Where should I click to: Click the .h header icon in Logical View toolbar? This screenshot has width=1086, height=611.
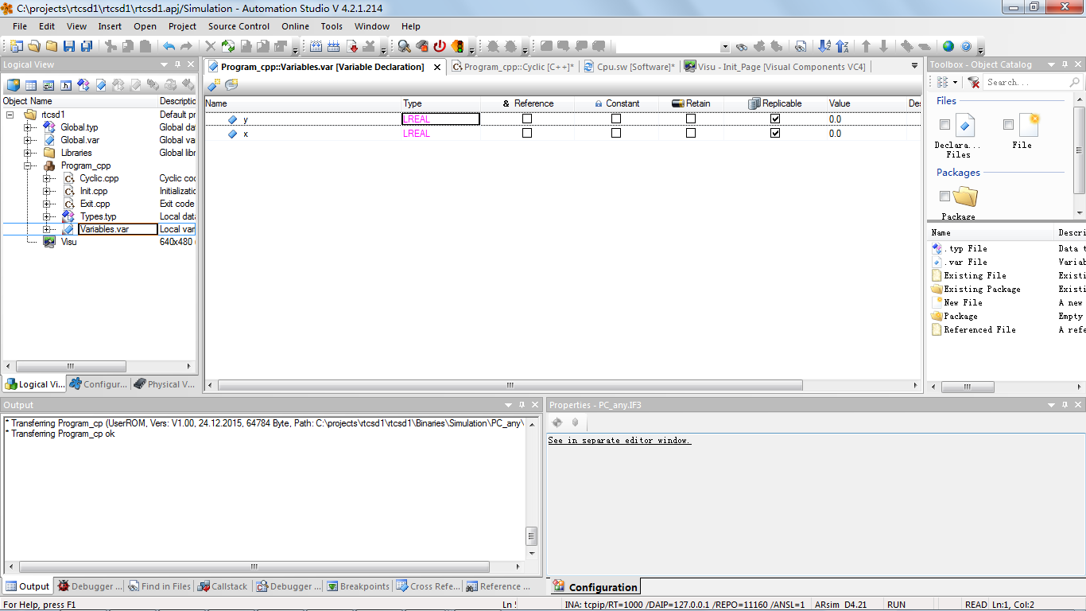[x=66, y=84]
